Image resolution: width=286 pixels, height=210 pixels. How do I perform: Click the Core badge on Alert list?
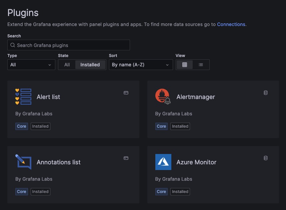22,126
